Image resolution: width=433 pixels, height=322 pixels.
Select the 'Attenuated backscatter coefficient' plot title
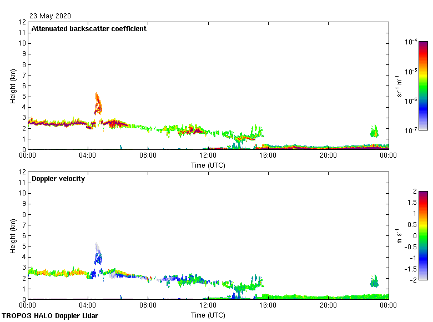89,29
